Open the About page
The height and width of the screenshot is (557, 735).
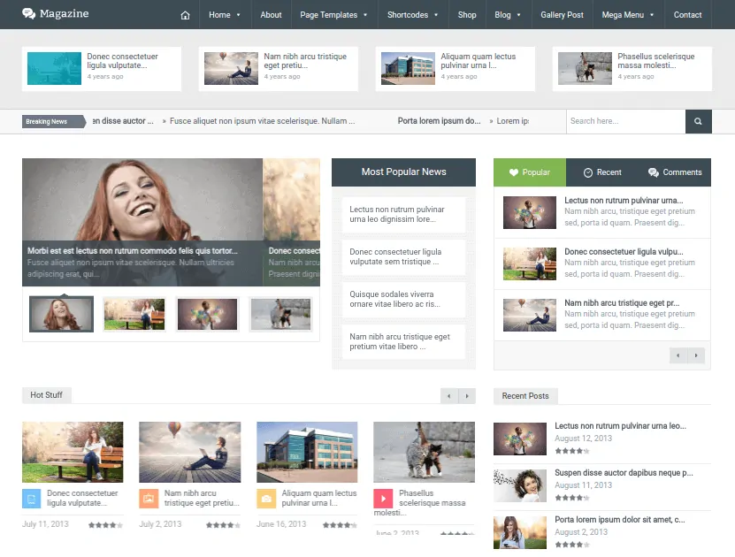point(271,15)
